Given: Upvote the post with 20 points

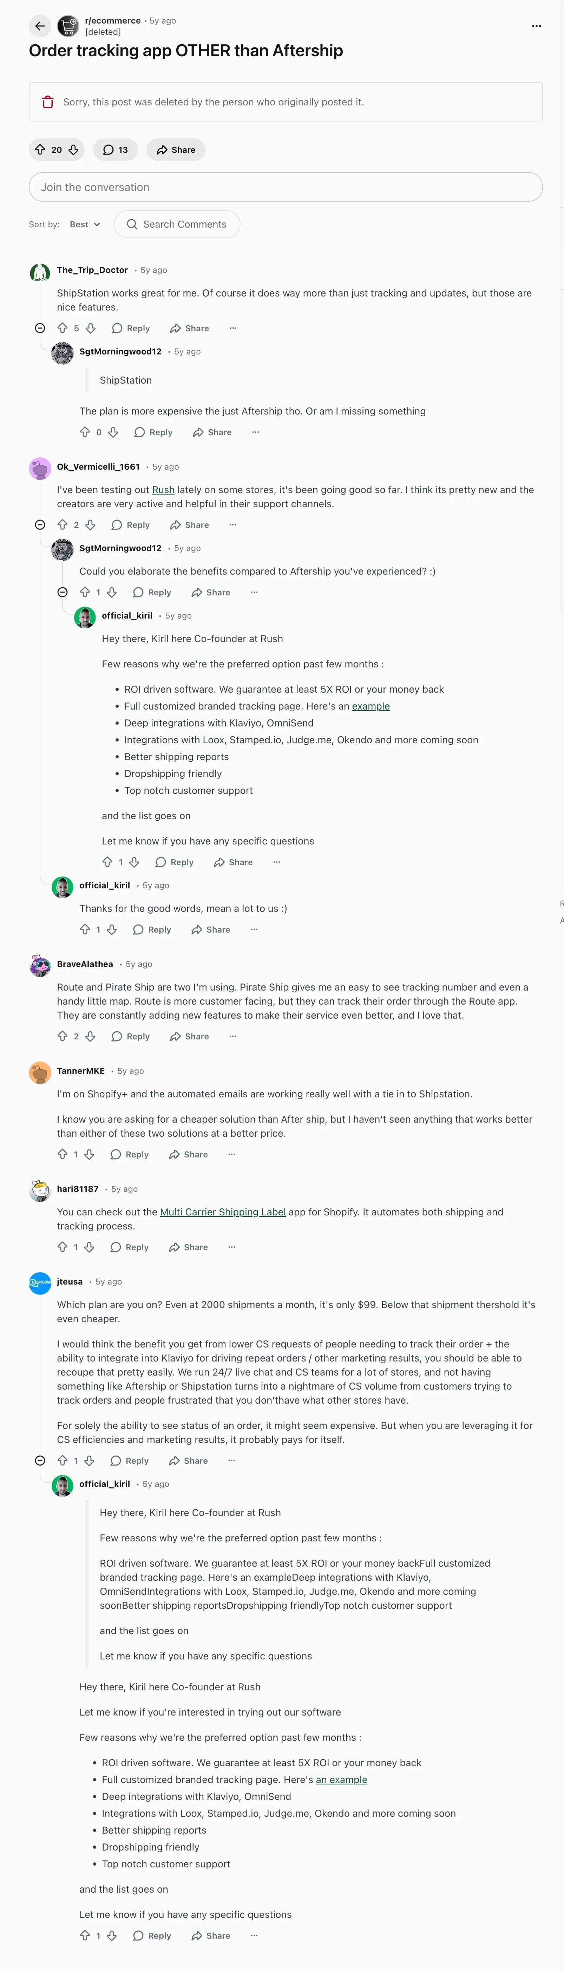Looking at the screenshot, I should pos(40,150).
